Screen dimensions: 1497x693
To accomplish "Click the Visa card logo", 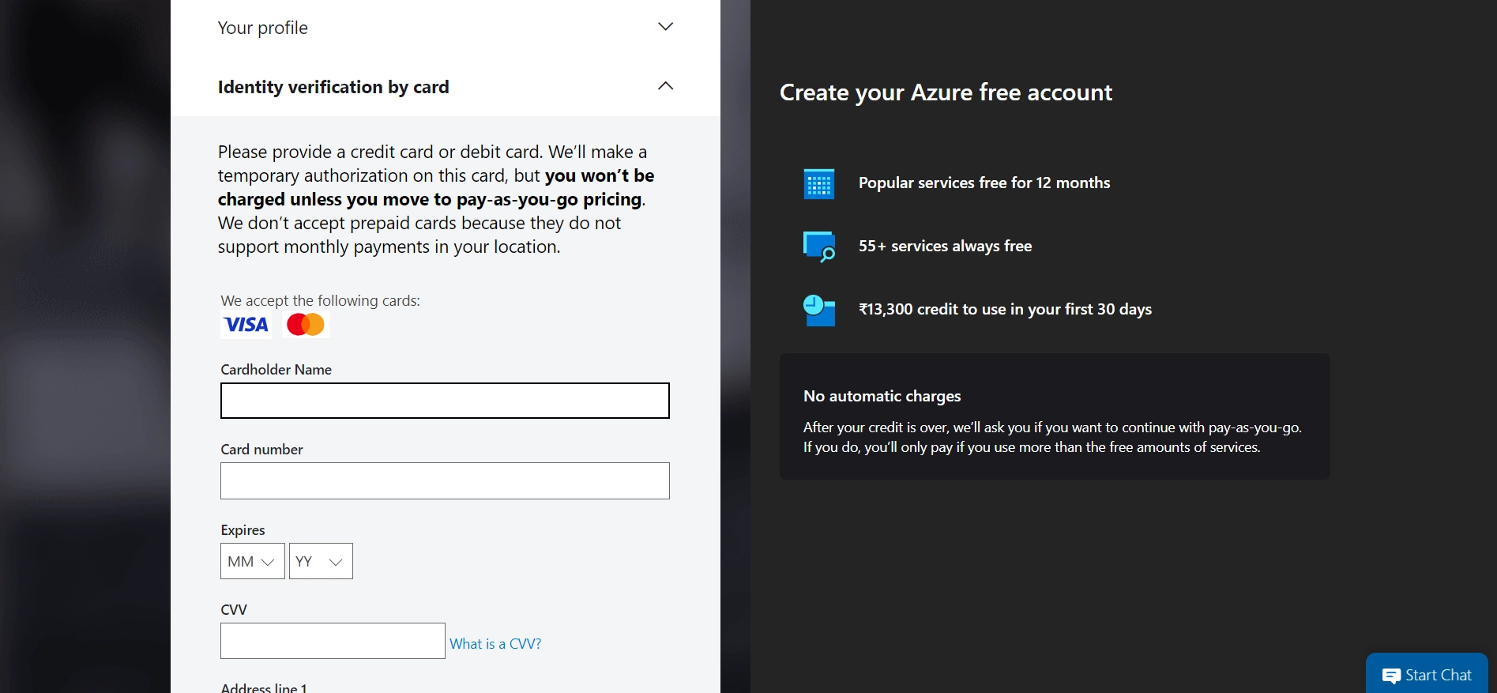I will pyautogui.click(x=246, y=325).
